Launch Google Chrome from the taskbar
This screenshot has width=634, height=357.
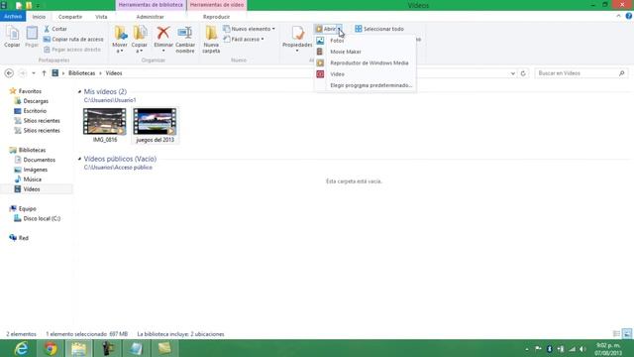tap(51, 348)
